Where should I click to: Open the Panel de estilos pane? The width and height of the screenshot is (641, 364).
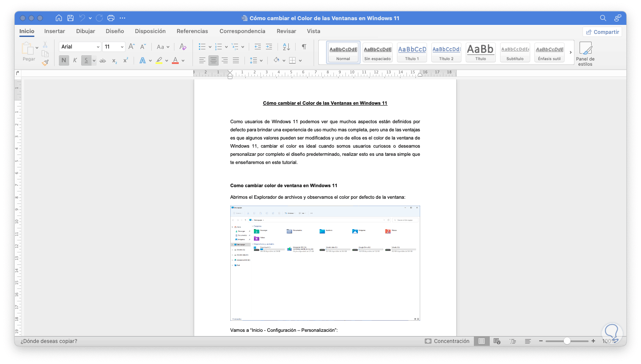coord(585,54)
